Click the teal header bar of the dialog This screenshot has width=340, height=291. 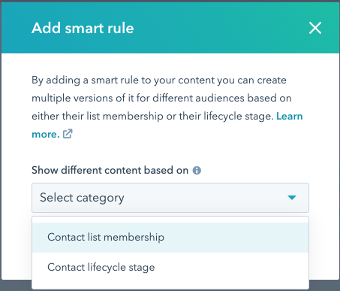(170, 28)
